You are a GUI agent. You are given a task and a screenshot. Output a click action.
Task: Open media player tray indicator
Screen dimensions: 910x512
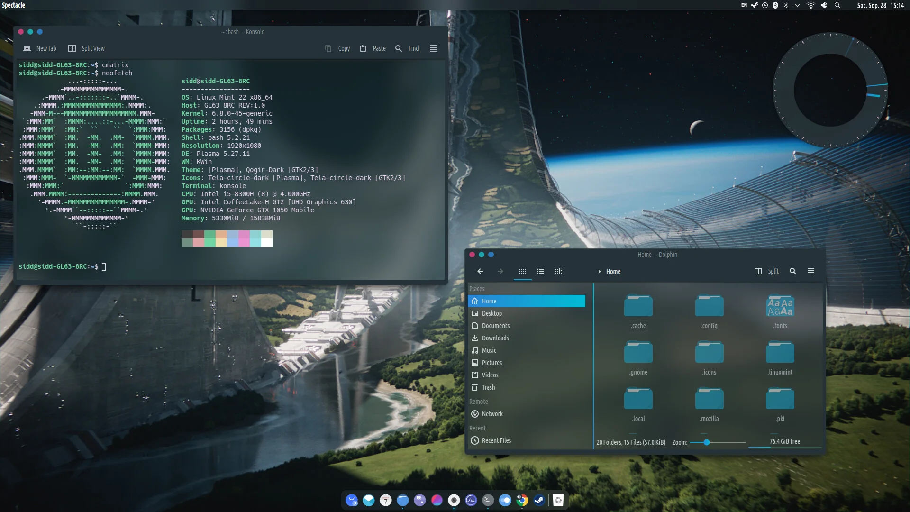point(765,5)
